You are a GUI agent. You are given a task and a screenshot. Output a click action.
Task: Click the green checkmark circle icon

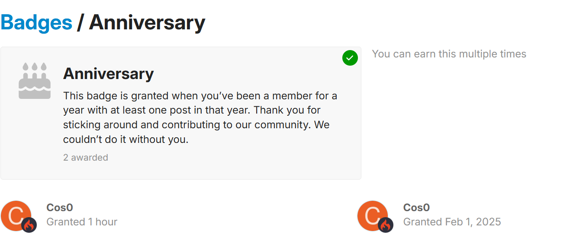pyautogui.click(x=350, y=58)
